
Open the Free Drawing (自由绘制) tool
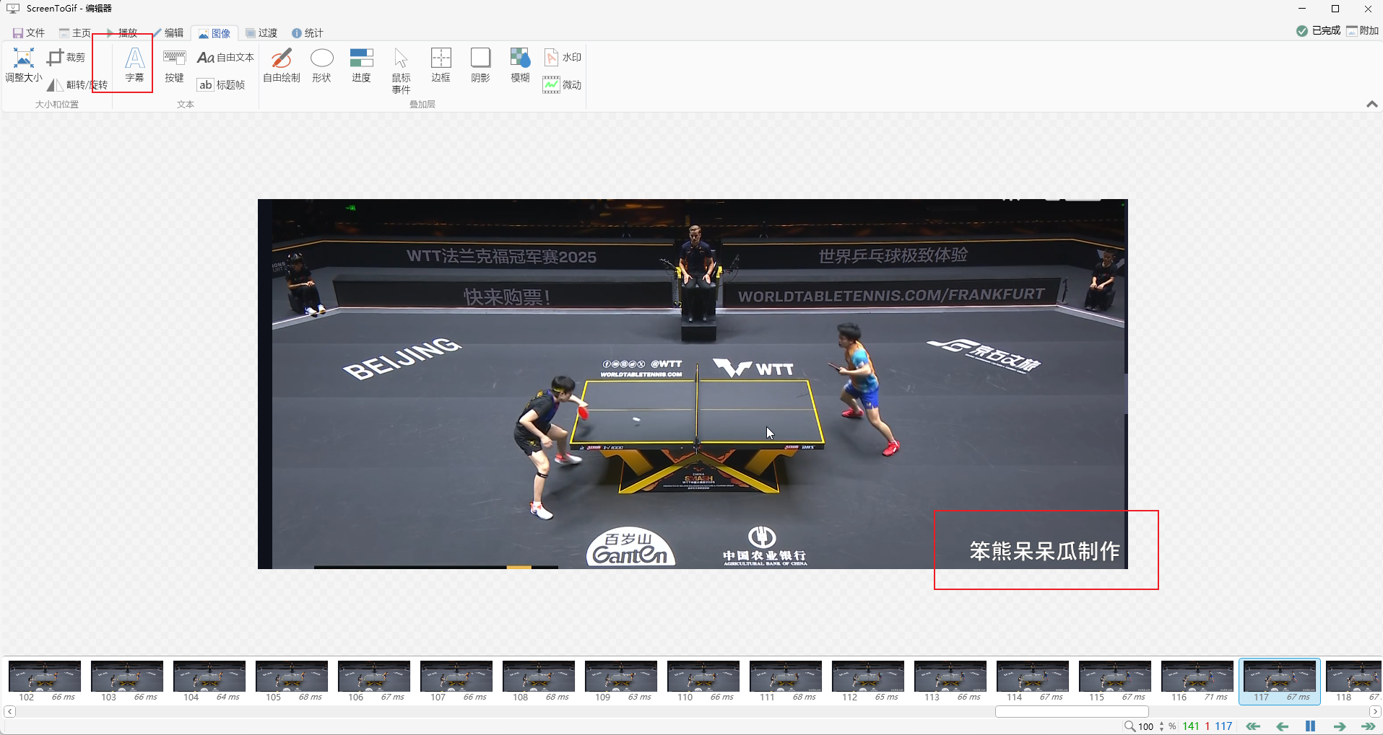click(x=281, y=65)
